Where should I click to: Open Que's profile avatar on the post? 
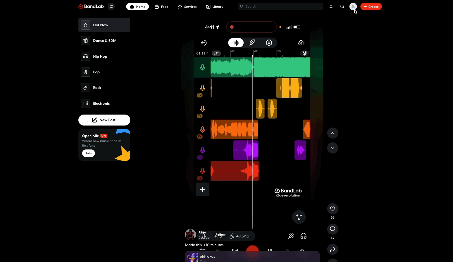pos(190,235)
